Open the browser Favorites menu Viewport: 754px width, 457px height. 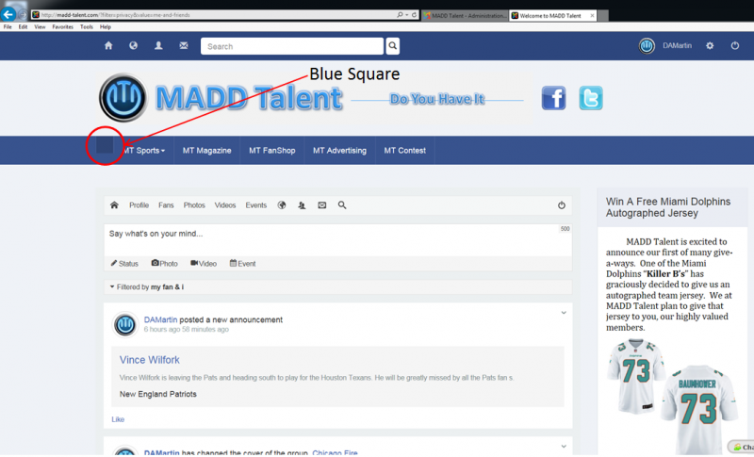point(63,27)
